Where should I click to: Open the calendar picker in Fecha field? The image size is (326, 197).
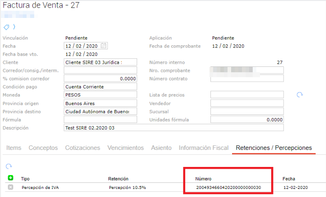click(x=103, y=46)
